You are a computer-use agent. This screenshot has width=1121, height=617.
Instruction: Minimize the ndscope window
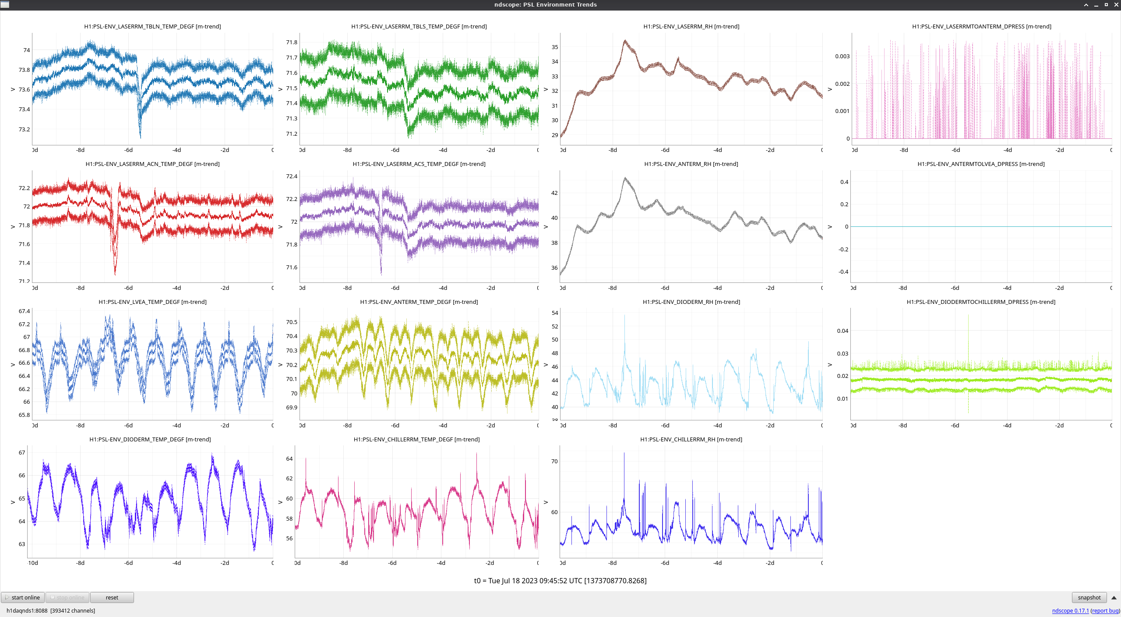pyautogui.click(x=1096, y=5)
